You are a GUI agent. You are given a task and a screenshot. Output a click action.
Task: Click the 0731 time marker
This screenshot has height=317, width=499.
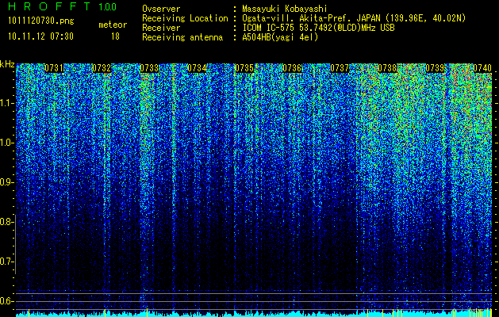(54, 68)
